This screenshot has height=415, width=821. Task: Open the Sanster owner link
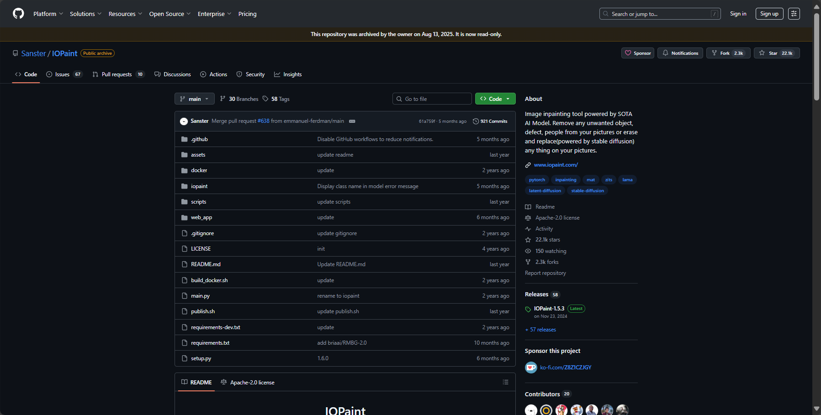click(x=33, y=53)
